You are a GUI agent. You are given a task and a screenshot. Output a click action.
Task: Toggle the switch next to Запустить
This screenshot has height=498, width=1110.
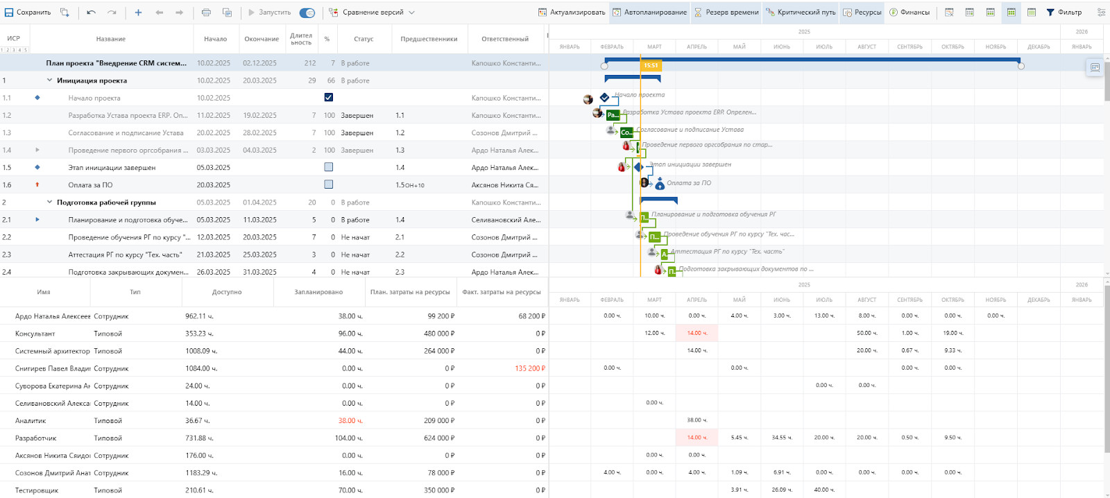pos(307,12)
